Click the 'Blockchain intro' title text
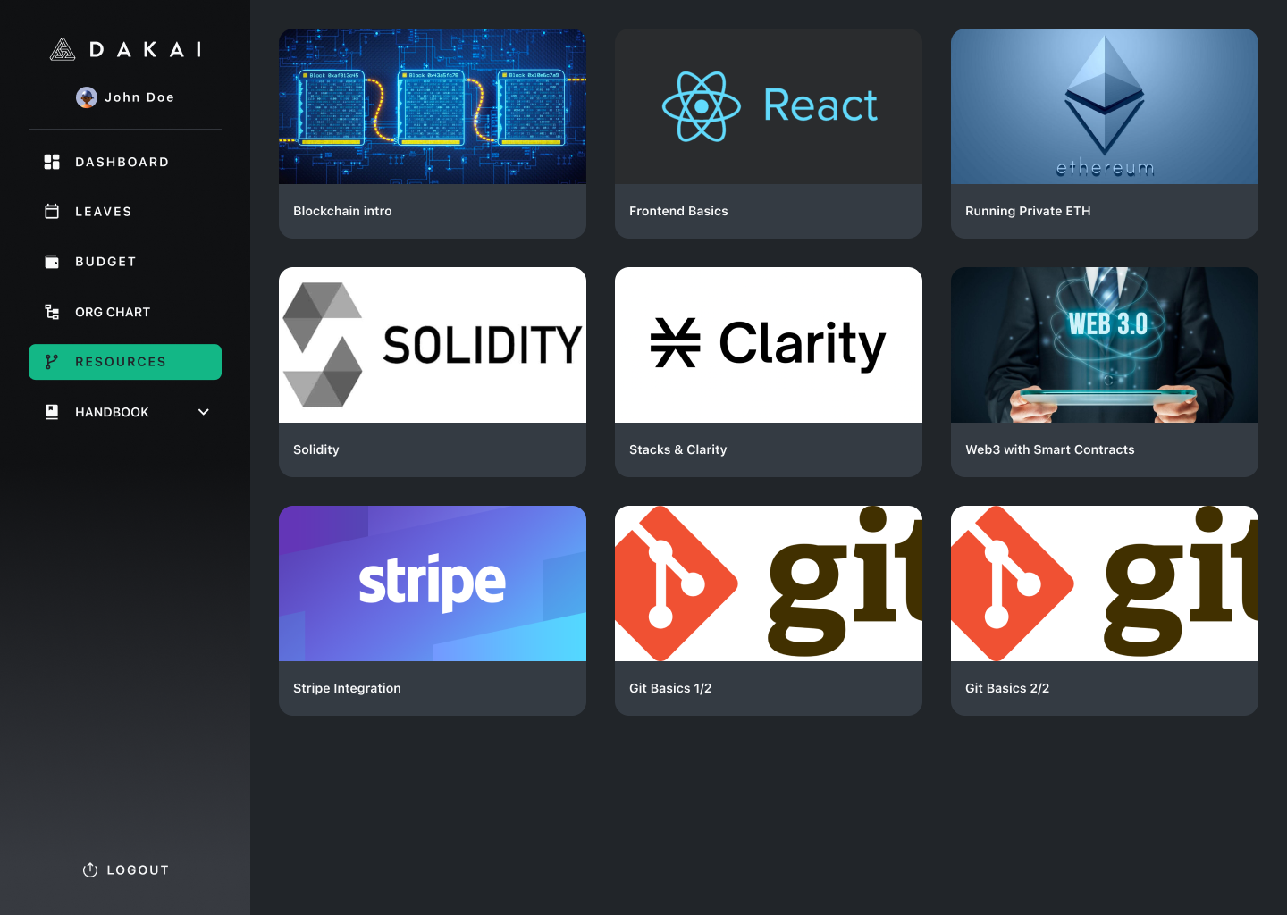Screen dimensions: 1287x915 (x=342, y=211)
